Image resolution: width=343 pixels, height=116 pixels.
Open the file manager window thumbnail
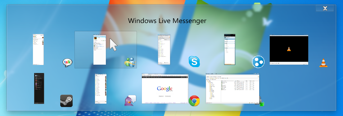(x=232, y=88)
